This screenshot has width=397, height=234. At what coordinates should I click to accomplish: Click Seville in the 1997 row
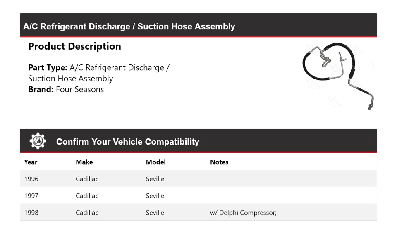(x=155, y=196)
